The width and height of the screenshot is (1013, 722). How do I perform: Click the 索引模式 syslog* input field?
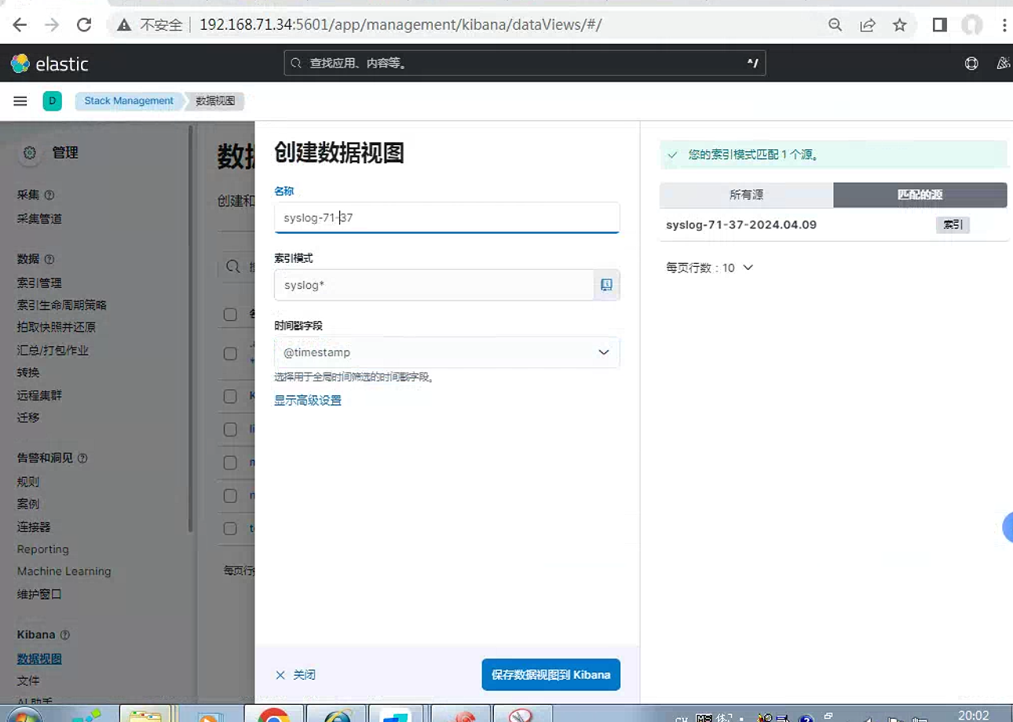pos(433,285)
